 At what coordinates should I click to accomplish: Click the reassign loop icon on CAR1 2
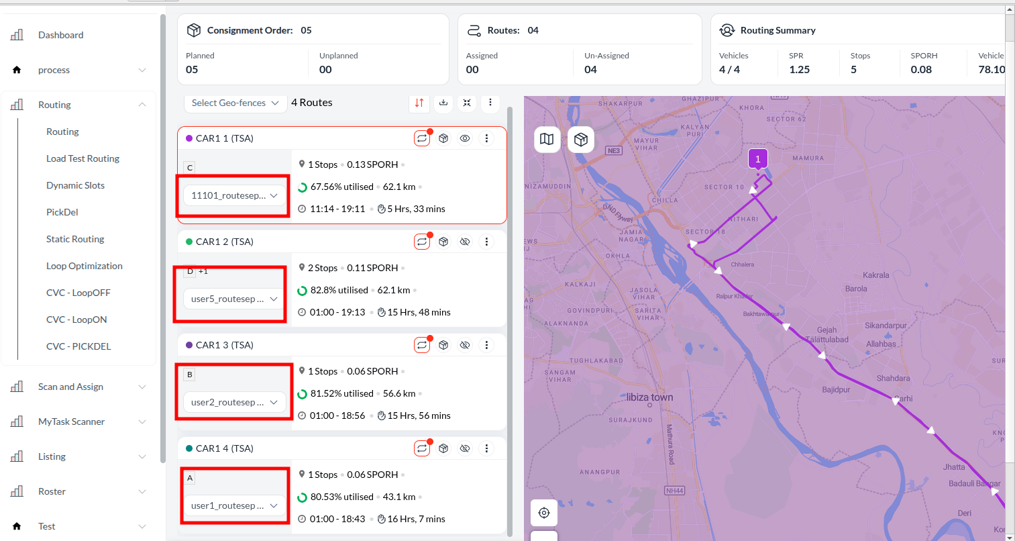point(421,241)
